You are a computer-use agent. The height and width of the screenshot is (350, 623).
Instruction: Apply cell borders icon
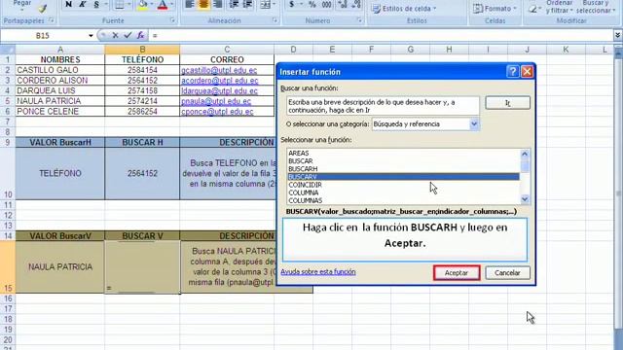point(120,4)
